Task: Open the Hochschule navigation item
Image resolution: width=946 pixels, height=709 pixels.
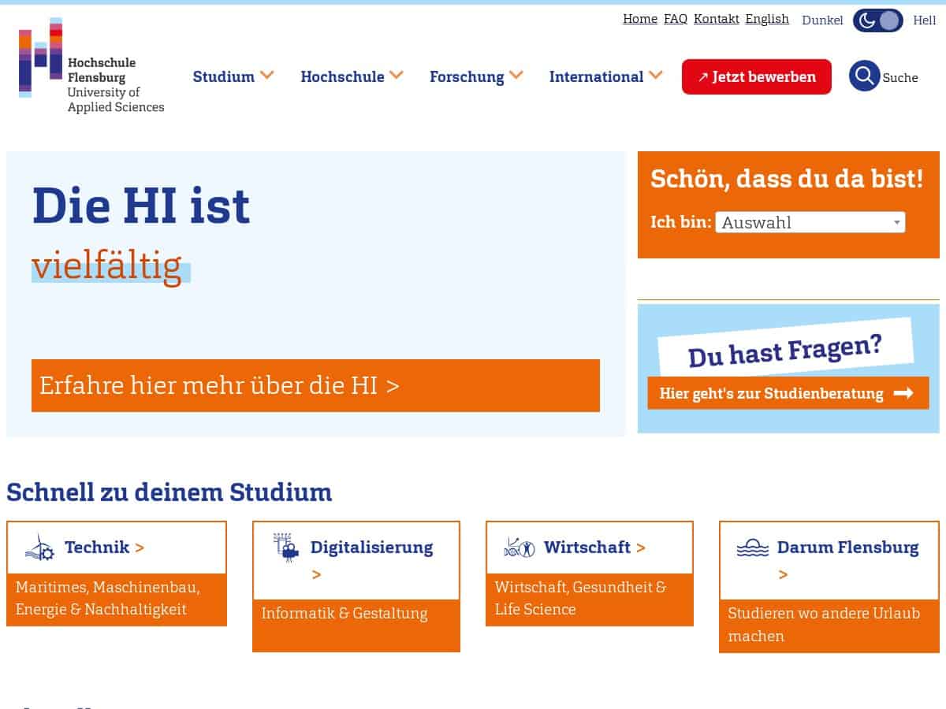Action: [342, 76]
